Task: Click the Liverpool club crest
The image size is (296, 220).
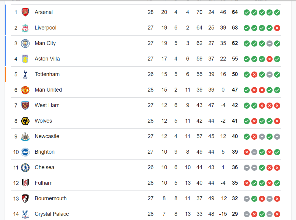Action: click(x=25, y=28)
